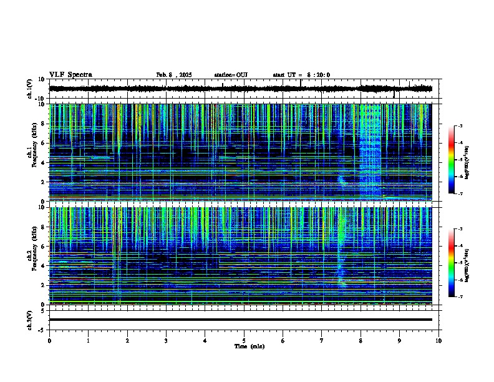Click the flat ch.3 voltage trace
Screen dimensions: 494x382
(240, 320)
